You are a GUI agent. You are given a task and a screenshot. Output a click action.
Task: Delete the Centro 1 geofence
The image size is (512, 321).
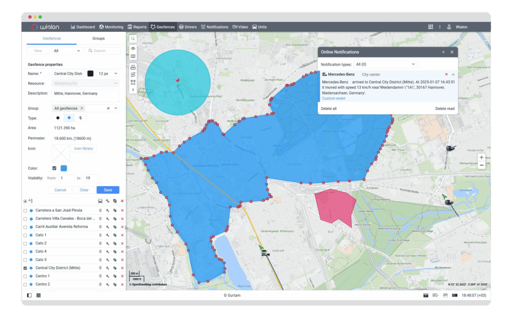click(122, 276)
